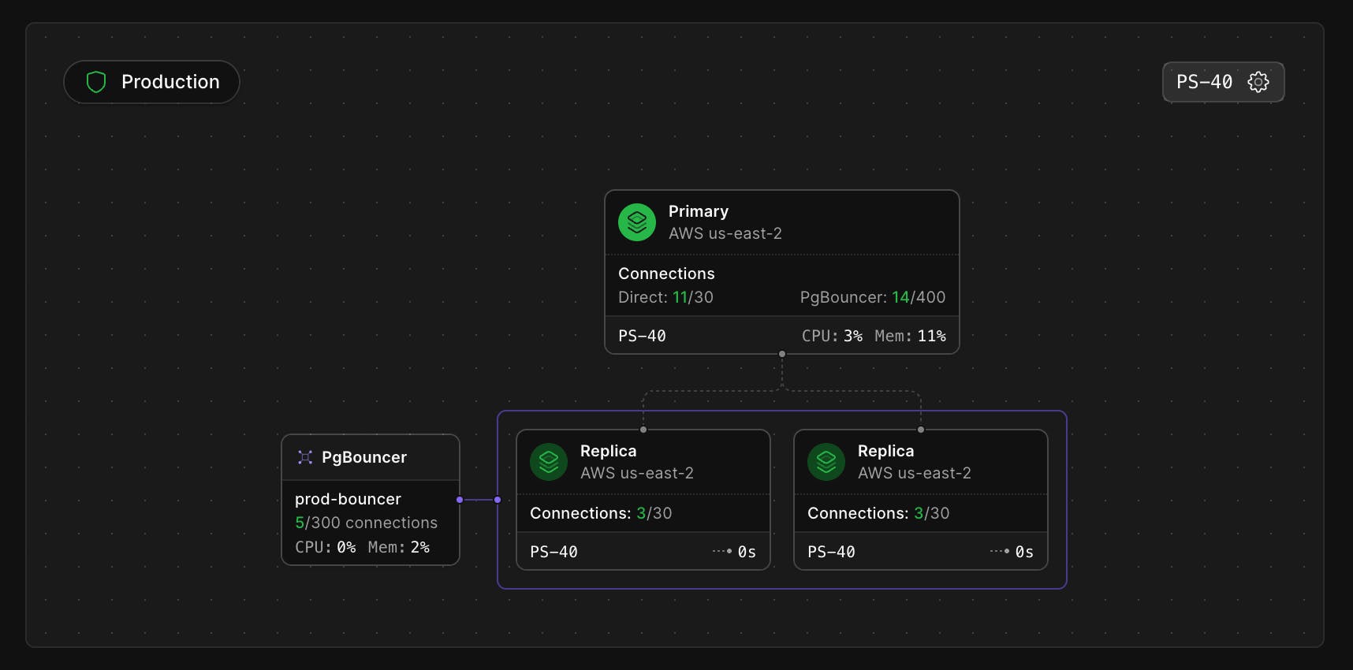Click the PgBouncer card's purple connector dot
1353x670 pixels.
(460, 500)
